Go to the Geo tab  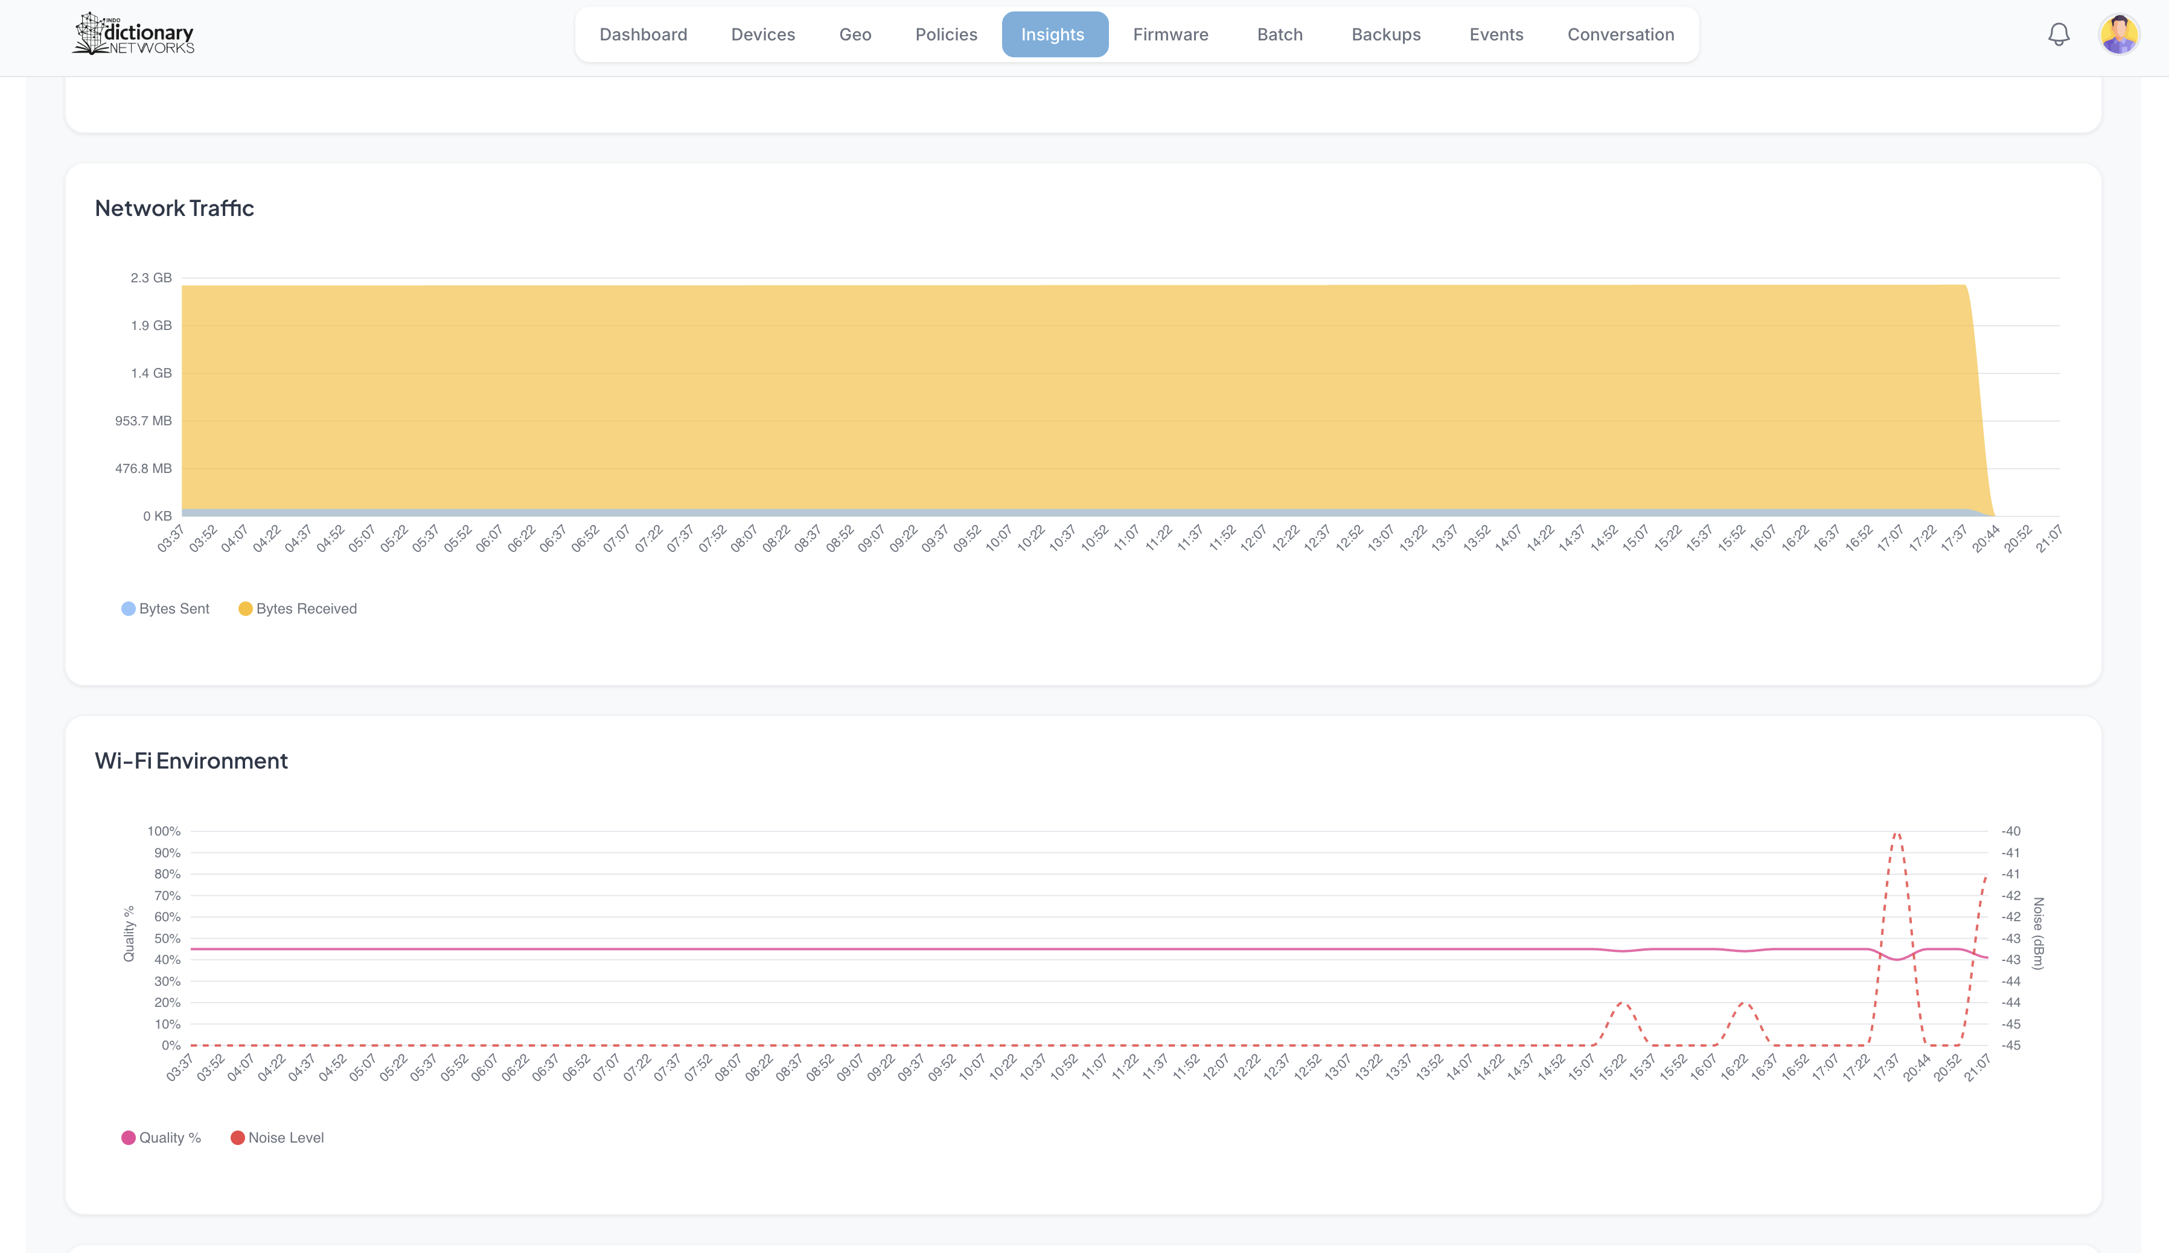coord(855,34)
